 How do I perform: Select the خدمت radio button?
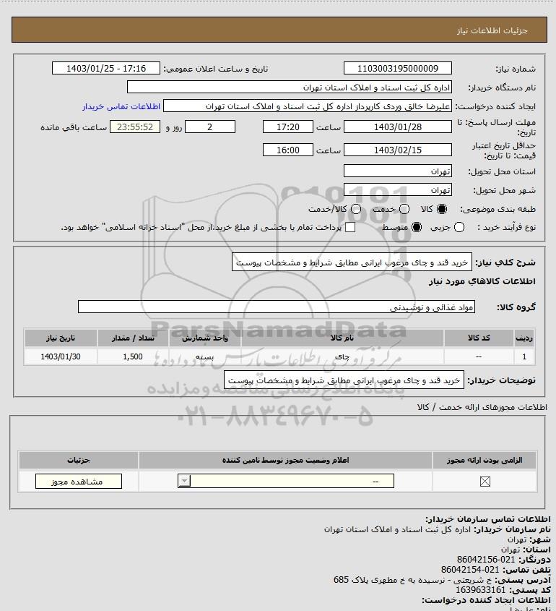[404, 209]
